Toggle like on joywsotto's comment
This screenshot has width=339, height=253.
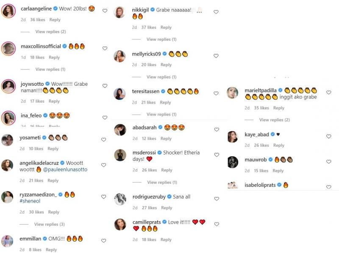105,86
